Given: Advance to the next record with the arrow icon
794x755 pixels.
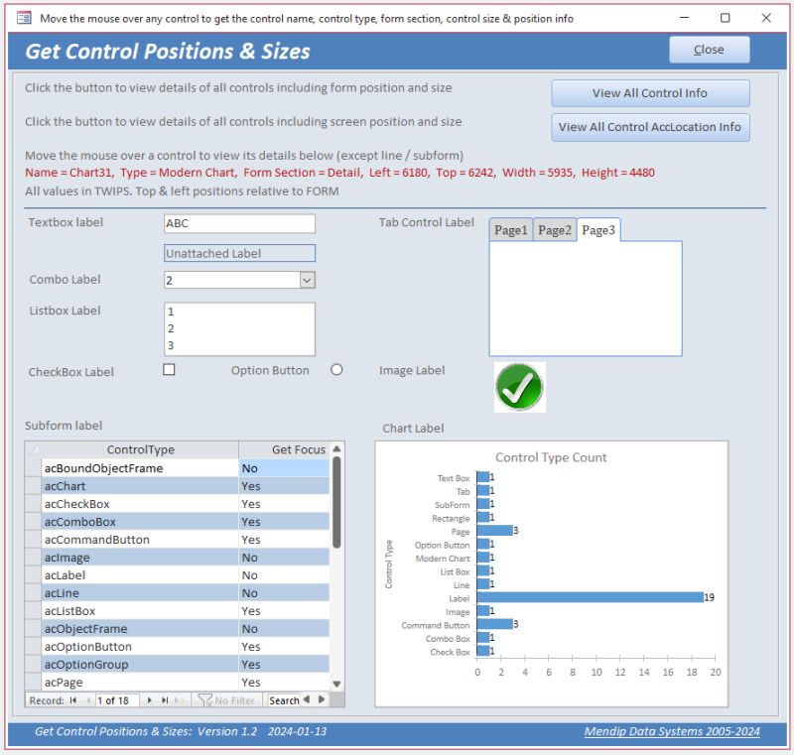Looking at the screenshot, I should coord(150,701).
